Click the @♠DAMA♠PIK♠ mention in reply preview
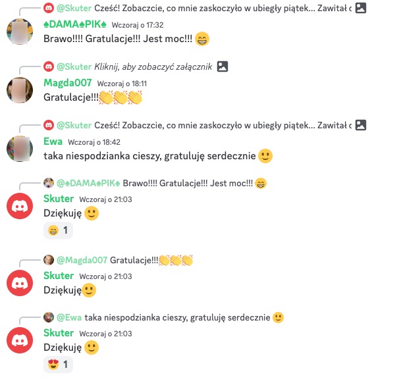The image size is (399, 387). (88, 183)
